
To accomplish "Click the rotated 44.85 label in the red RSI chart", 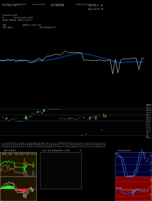I will [148, 191].
